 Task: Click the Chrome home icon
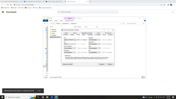(x=11, y=5)
